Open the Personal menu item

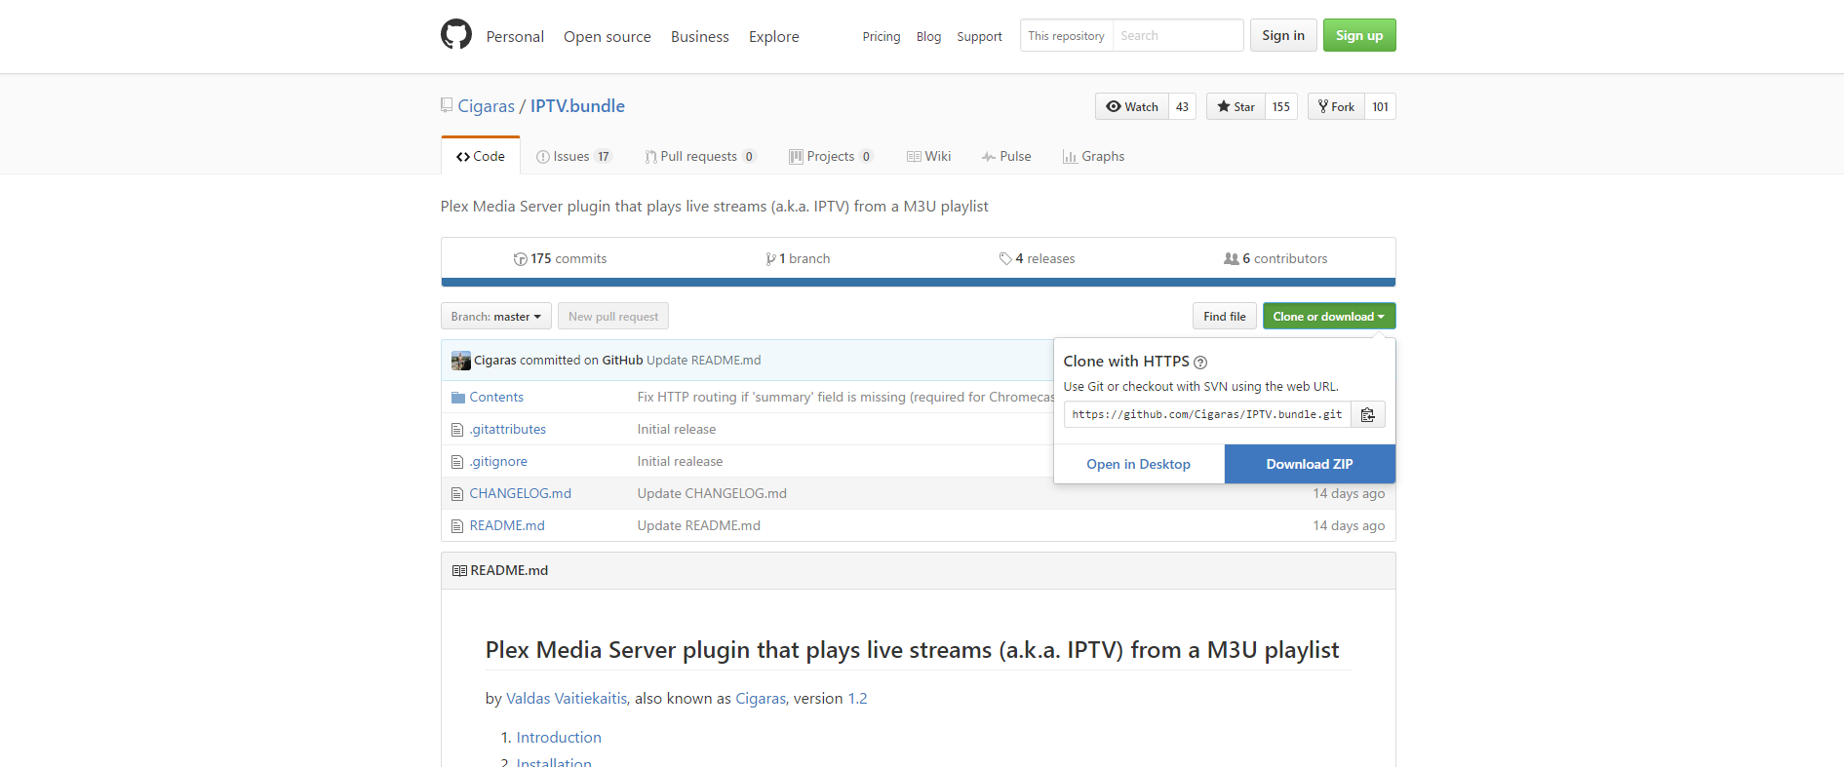tap(515, 36)
